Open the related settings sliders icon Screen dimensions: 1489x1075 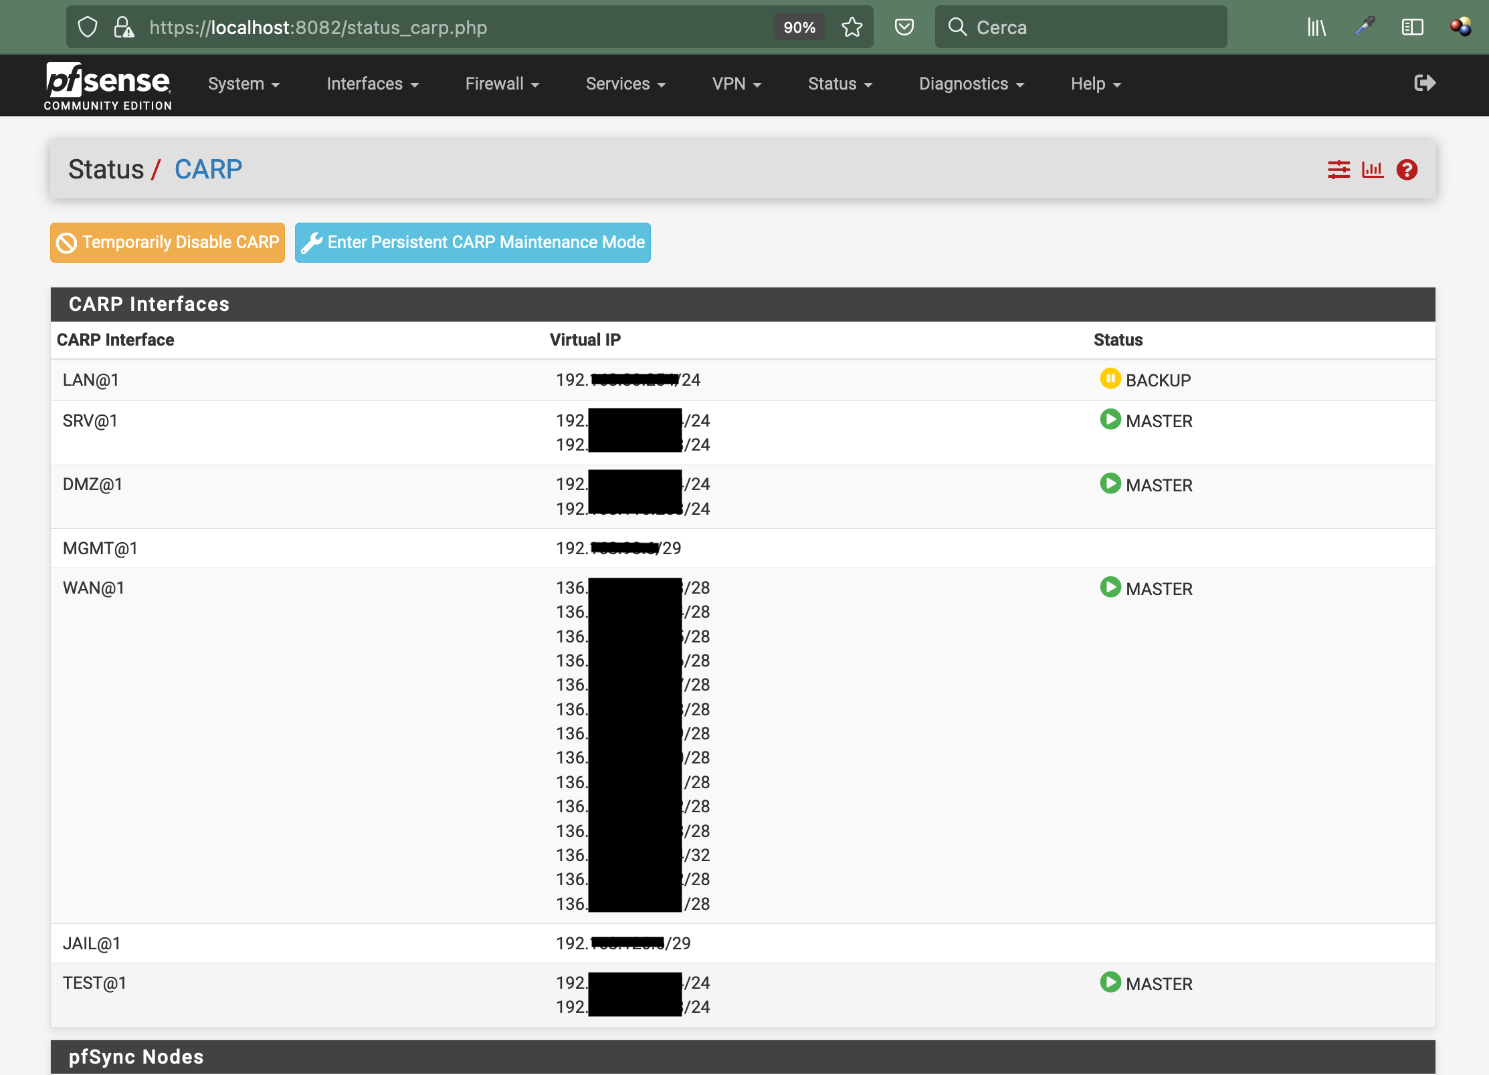[1338, 170]
